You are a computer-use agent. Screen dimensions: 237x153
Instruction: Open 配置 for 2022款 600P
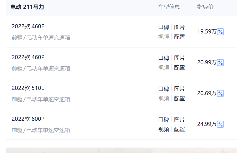point(179,129)
